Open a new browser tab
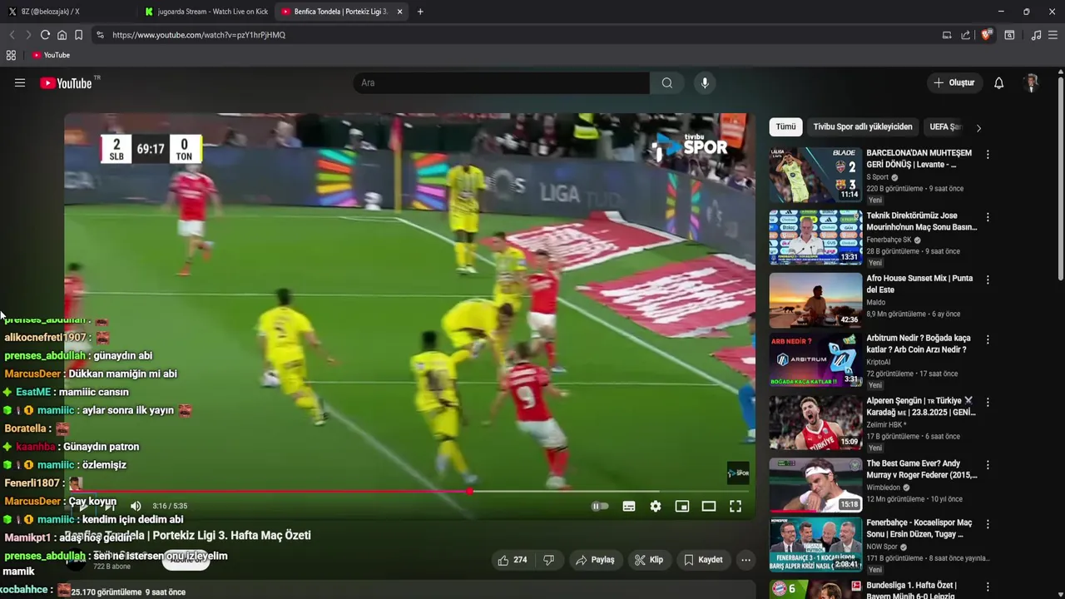This screenshot has height=599, width=1065. [x=420, y=12]
